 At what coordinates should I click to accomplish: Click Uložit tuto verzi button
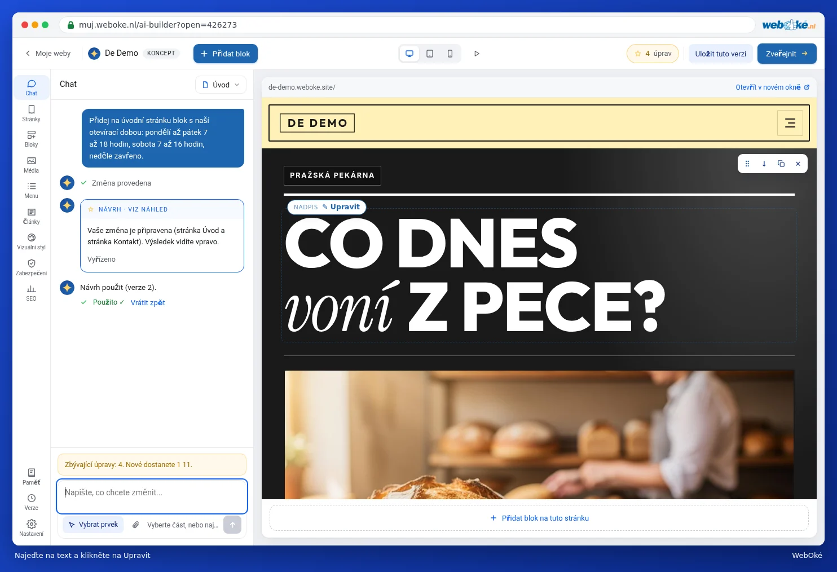721,54
